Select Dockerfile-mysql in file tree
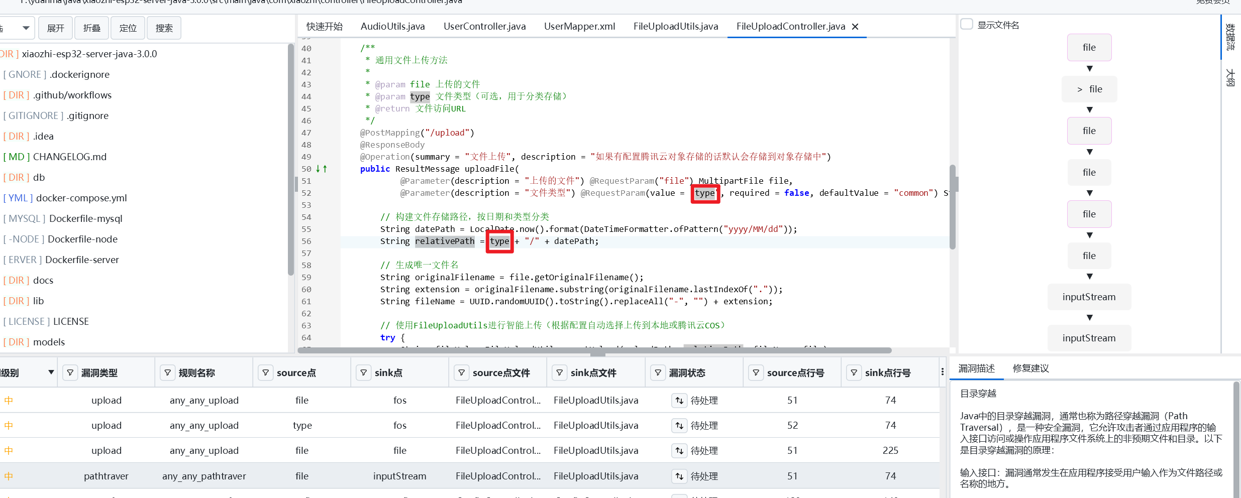 pyautogui.click(x=63, y=219)
